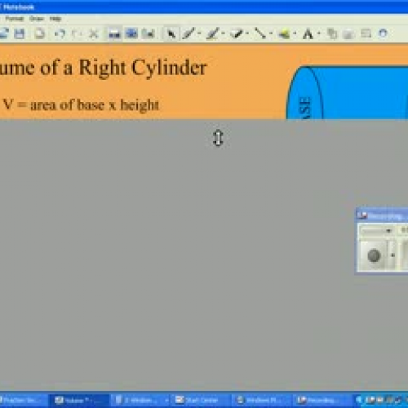The image size is (408, 408).
Task: Choose the Select arrow pointer tool
Action: tap(171, 34)
